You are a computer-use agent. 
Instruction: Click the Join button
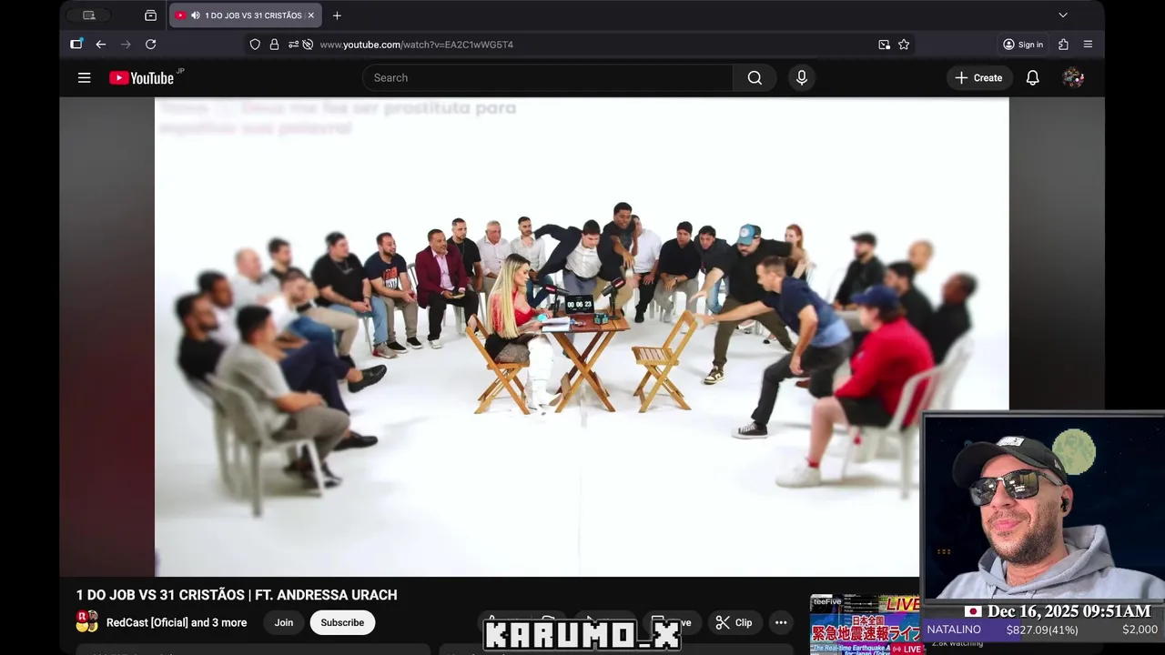284,623
